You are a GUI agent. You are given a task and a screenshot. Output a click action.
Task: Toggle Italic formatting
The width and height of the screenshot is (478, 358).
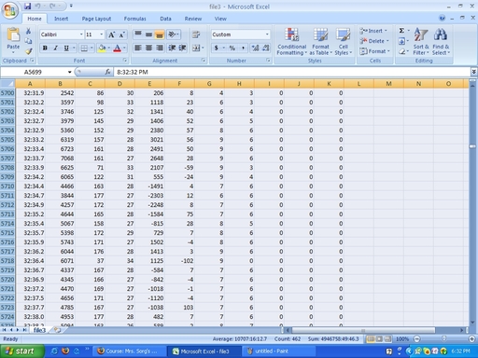(56, 48)
